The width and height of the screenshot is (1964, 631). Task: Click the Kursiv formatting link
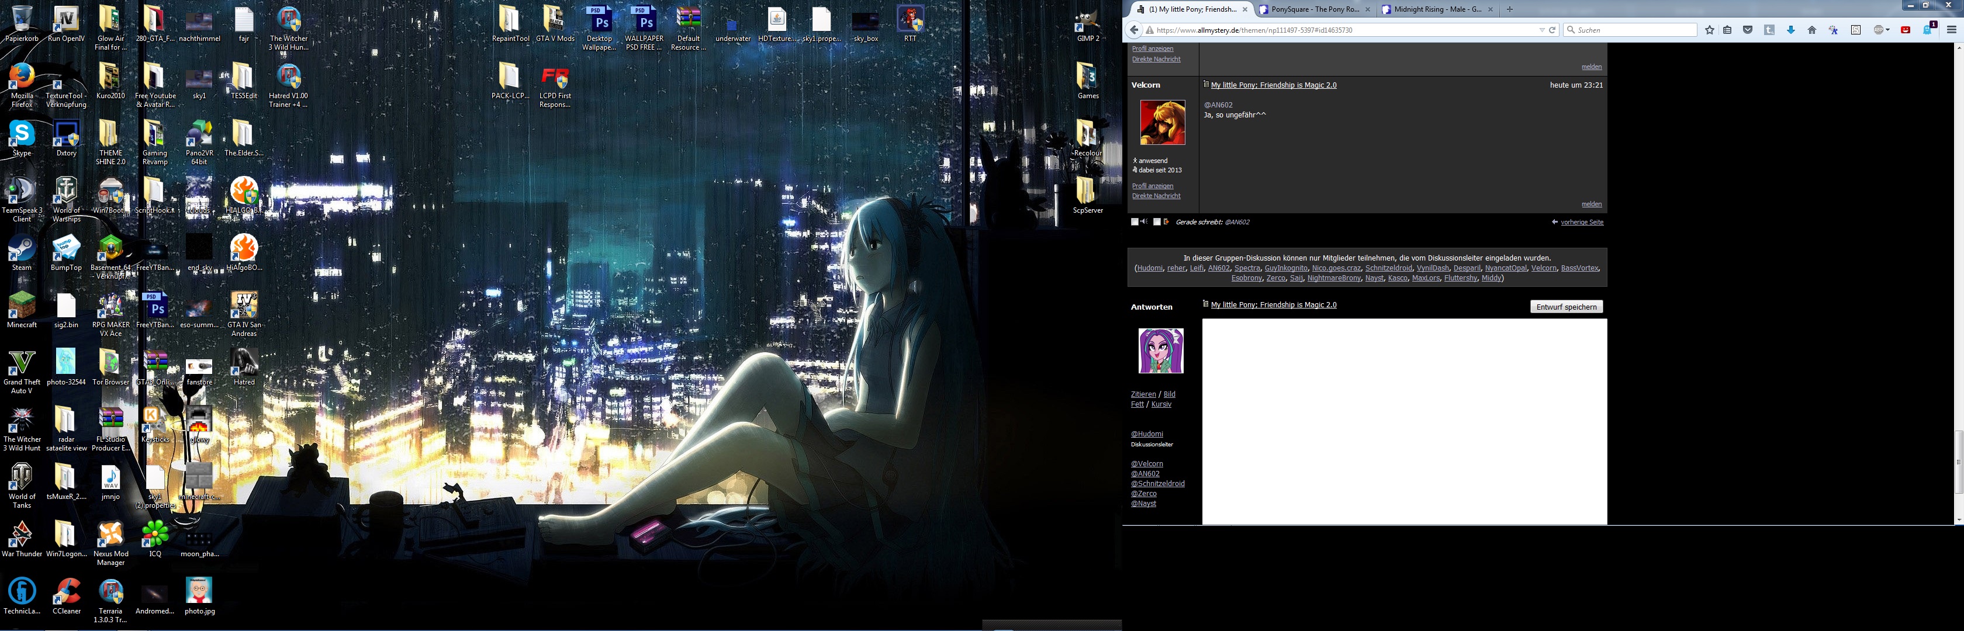click(1160, 404)
